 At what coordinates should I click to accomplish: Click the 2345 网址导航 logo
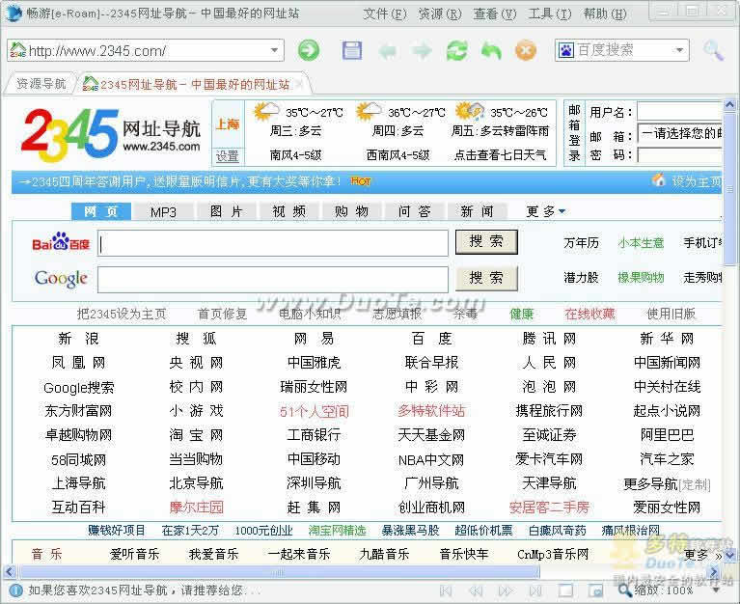tap(111, 133)
